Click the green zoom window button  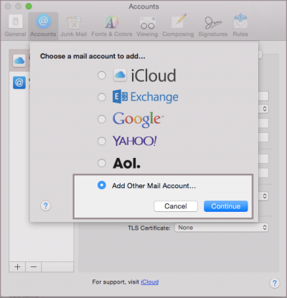[x=29, y=6]
